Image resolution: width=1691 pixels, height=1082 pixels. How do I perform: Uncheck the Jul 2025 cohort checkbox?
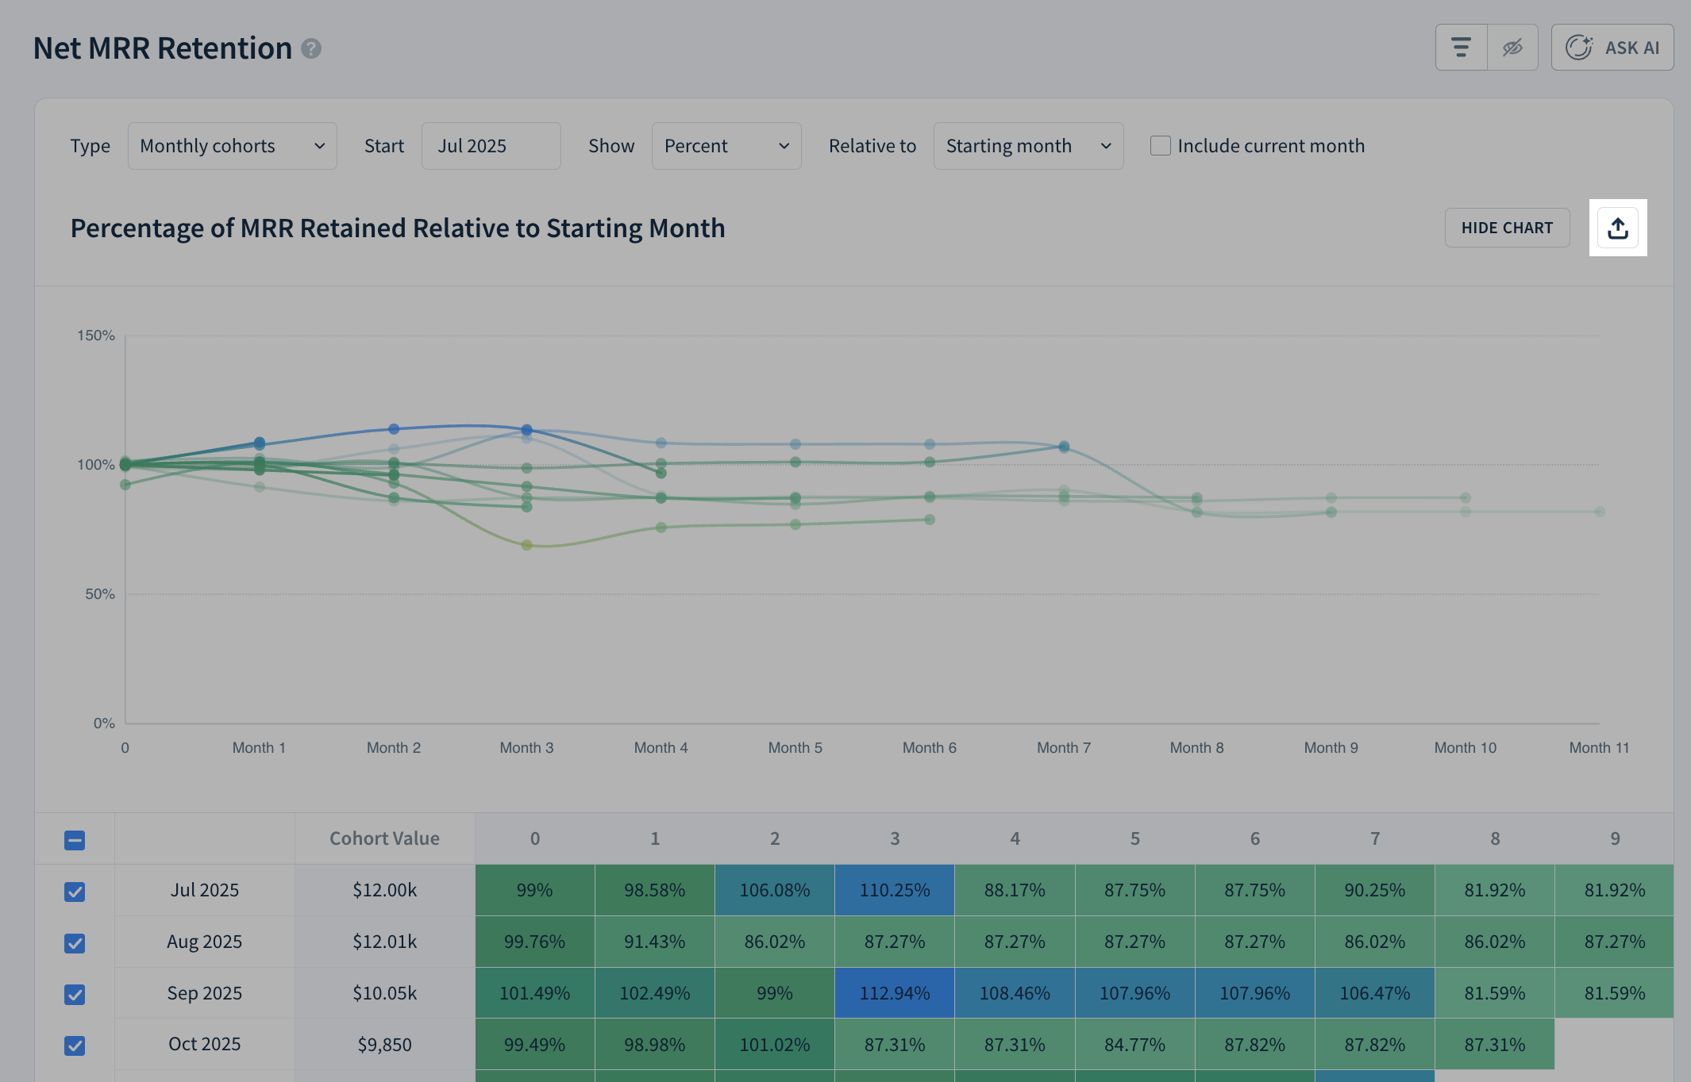pyautogui.click(x=75, y=892)
